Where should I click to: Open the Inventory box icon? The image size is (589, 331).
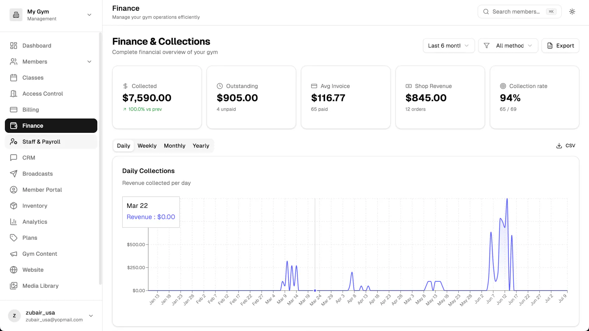pyautogui.click(x=14, y=206)
